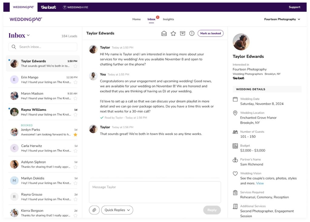Click the budget calculator icon
Image resolution: width=310 pixels, height=222 pixels.
[x=235, y=146]
